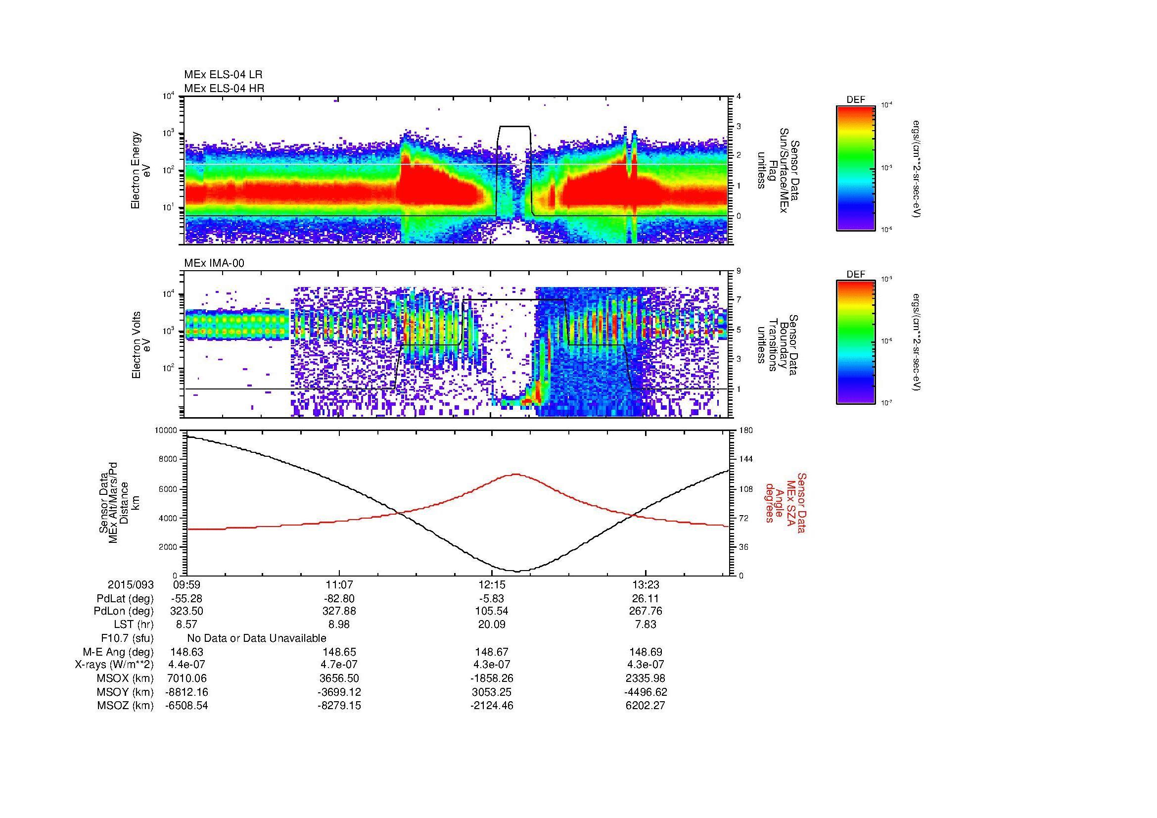1157x818 pixels.
Task: Click the MSOY value '-4496.62'
Action: [645, 692]
